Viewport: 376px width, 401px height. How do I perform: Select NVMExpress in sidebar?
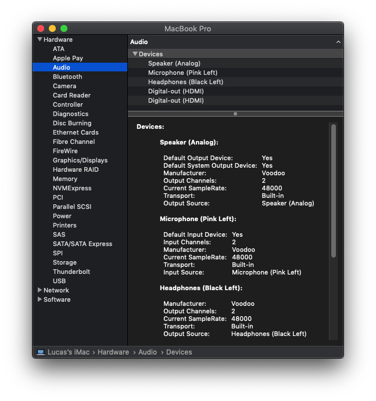click(x=72, y=188)
